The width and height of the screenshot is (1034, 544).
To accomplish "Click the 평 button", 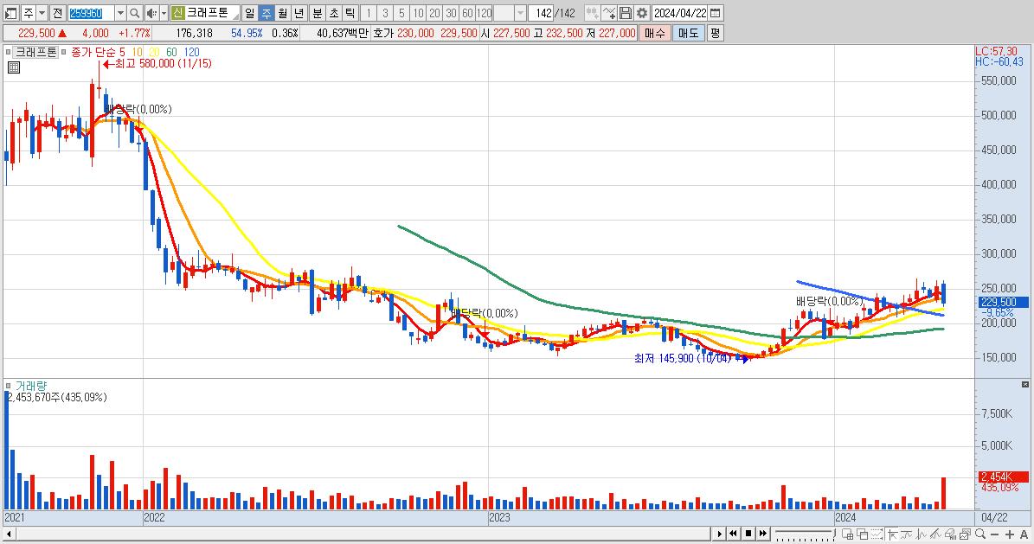I will tap(715, 33).
